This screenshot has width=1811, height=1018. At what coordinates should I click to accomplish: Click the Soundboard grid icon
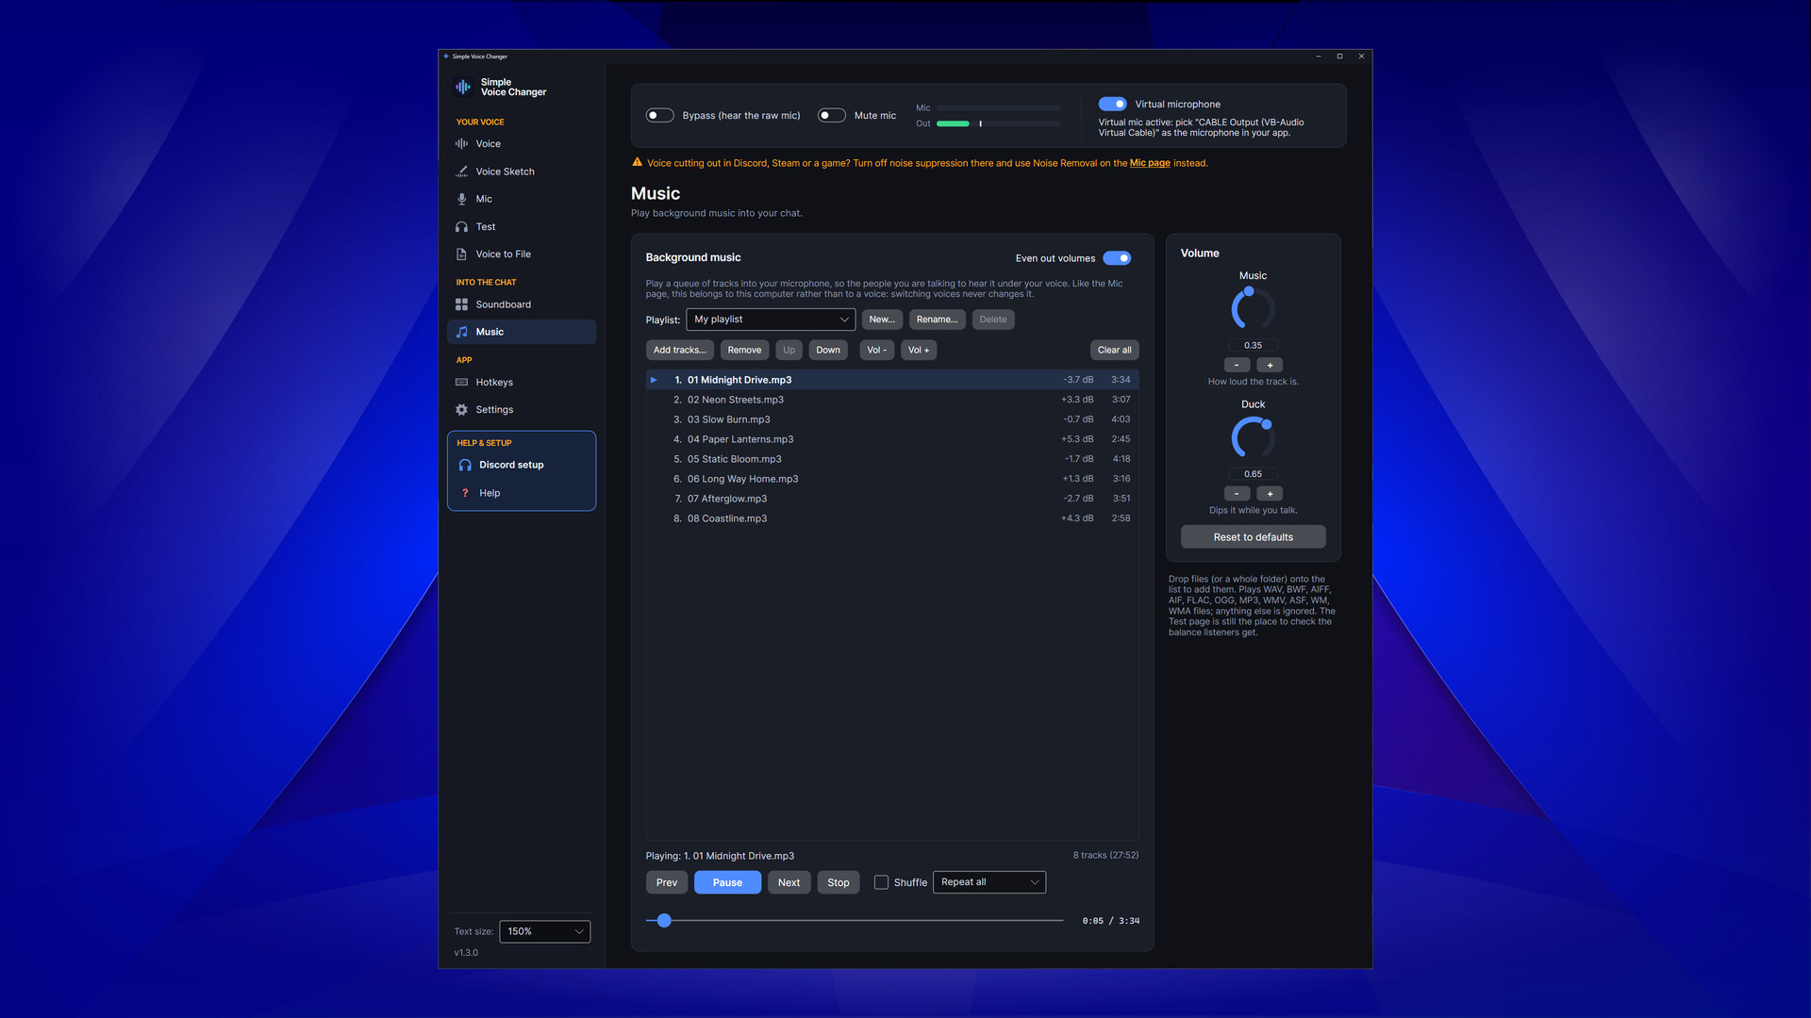461,304
